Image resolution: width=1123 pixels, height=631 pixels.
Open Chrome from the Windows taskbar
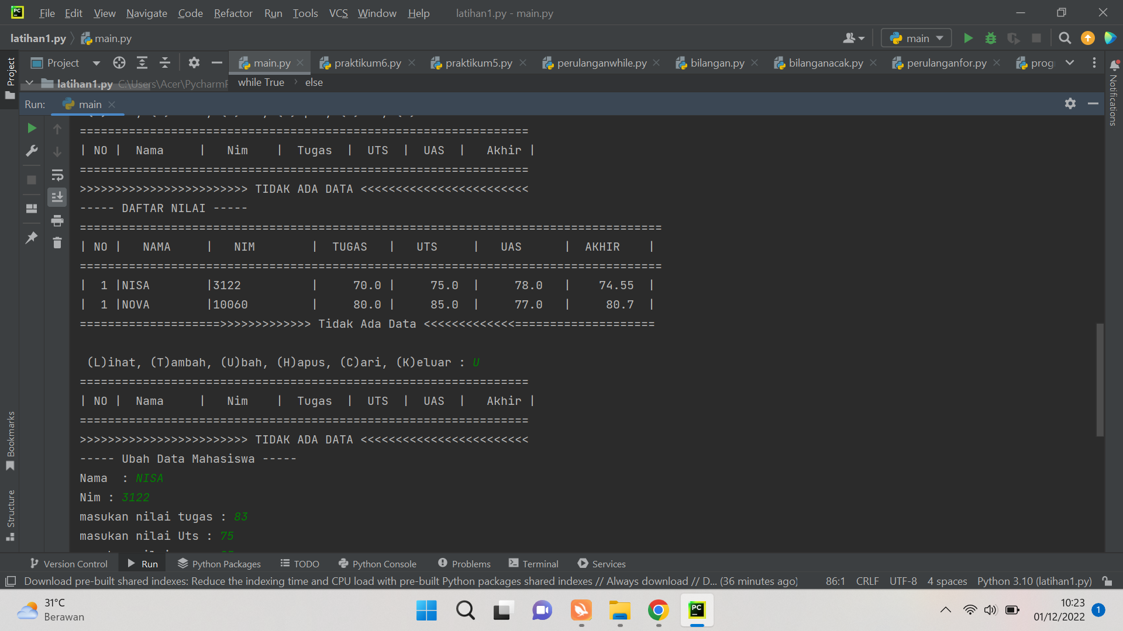(658, 611)
